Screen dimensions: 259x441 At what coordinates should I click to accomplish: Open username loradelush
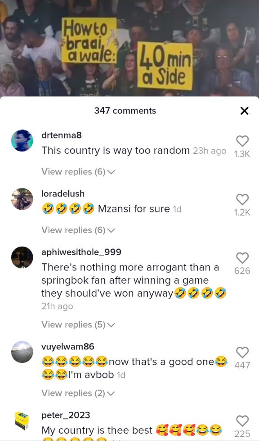pyautogui.click(x=63, y=193)
